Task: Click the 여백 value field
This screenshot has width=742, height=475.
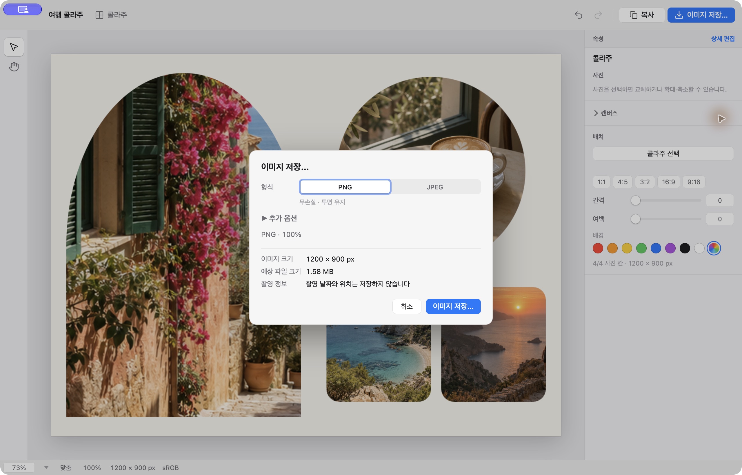Action: pos(720,219)
